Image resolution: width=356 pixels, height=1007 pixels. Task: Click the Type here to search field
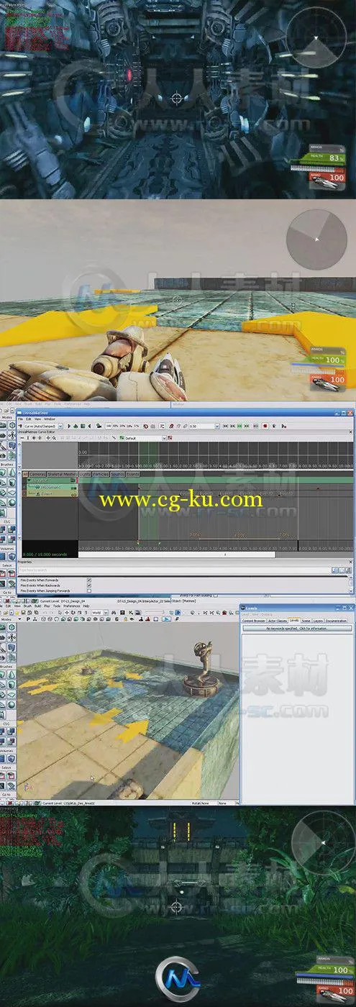(x=173, y=569)
